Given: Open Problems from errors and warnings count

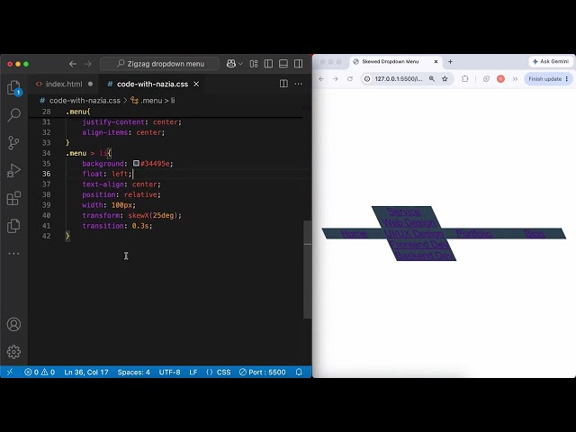Looking at the screenshot, I should click(40, 372).
